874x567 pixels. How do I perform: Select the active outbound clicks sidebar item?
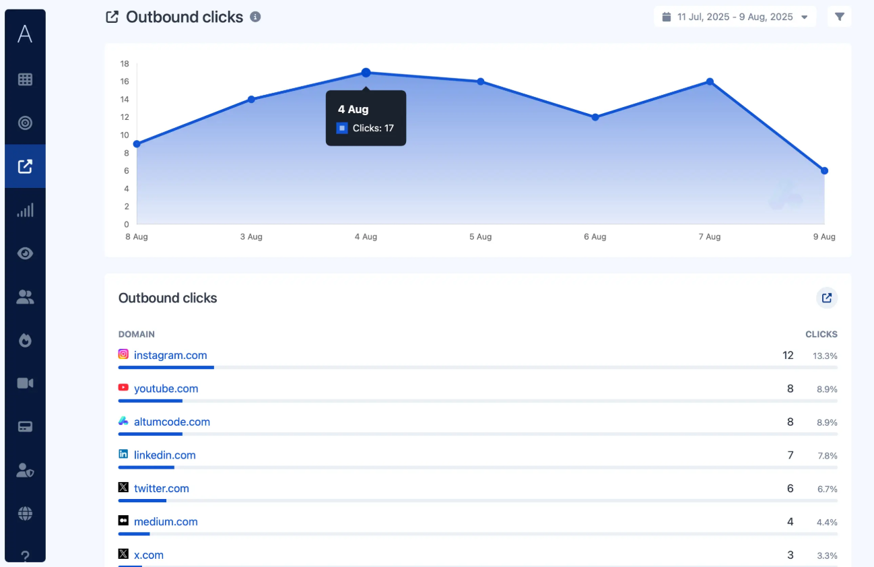click(25, 166)
